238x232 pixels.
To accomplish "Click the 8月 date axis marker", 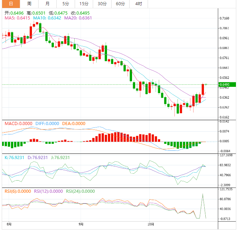I will [x=9, y=224].
